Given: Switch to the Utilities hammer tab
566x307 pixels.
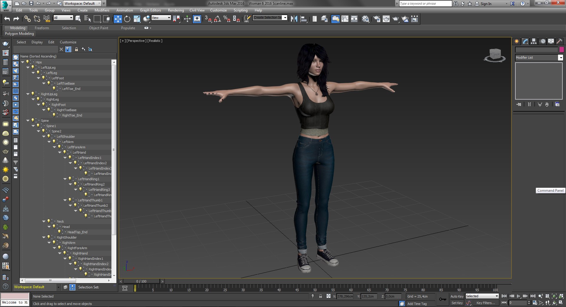Looking at the screenshot, I should 559,42.
